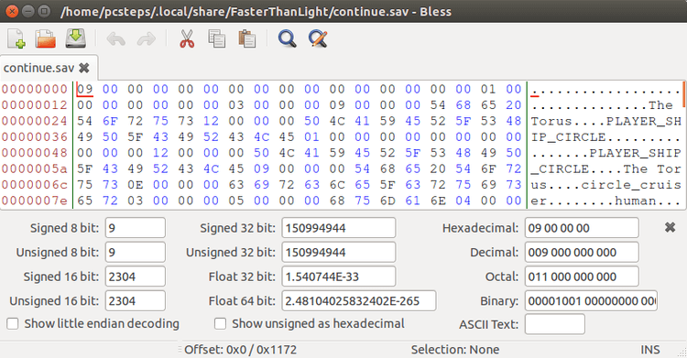Click the Binary value field
Image resolution: width=687 pixels, height=358 pixels.
click(x=591, y=301)
